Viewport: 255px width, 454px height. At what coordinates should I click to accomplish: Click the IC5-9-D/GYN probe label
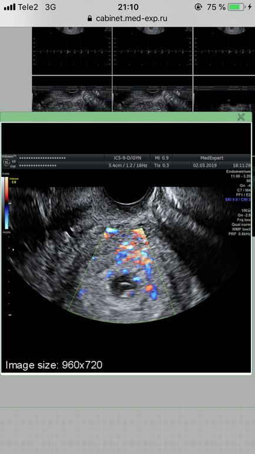click(127, 158)
